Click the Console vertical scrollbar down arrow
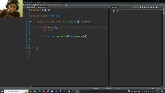165x93 pixels. (162, 85)
